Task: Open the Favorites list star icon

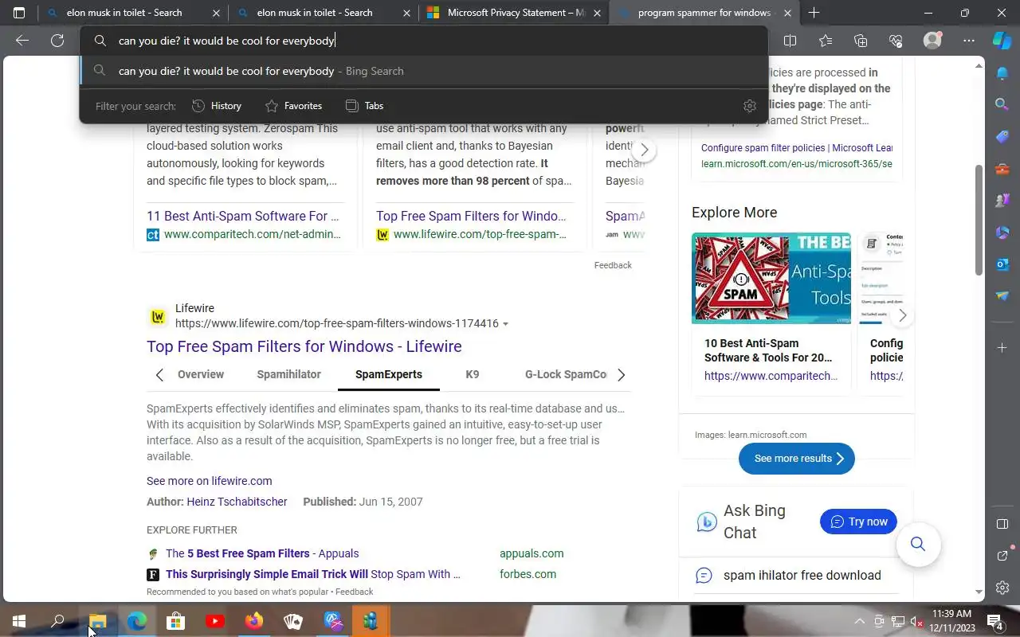Action: tap(825, 41)
